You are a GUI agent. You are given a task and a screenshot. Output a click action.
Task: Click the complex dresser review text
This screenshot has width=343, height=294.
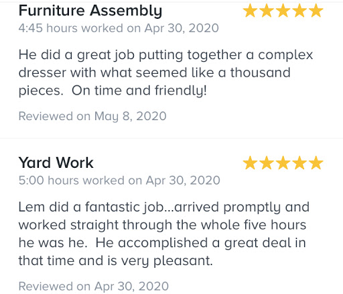[165, 73]
